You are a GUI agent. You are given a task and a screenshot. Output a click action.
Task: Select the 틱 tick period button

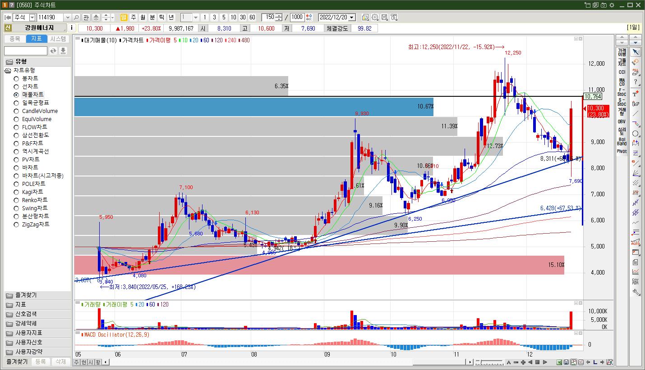[162, 17]
